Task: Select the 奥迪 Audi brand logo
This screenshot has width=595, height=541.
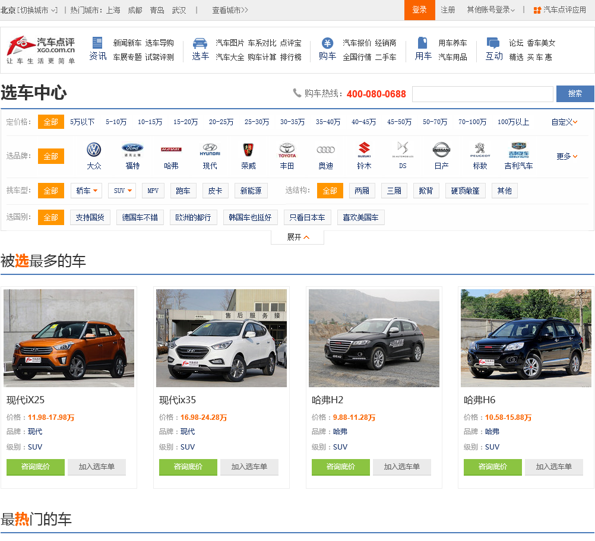Action: [x=325, y=150]
